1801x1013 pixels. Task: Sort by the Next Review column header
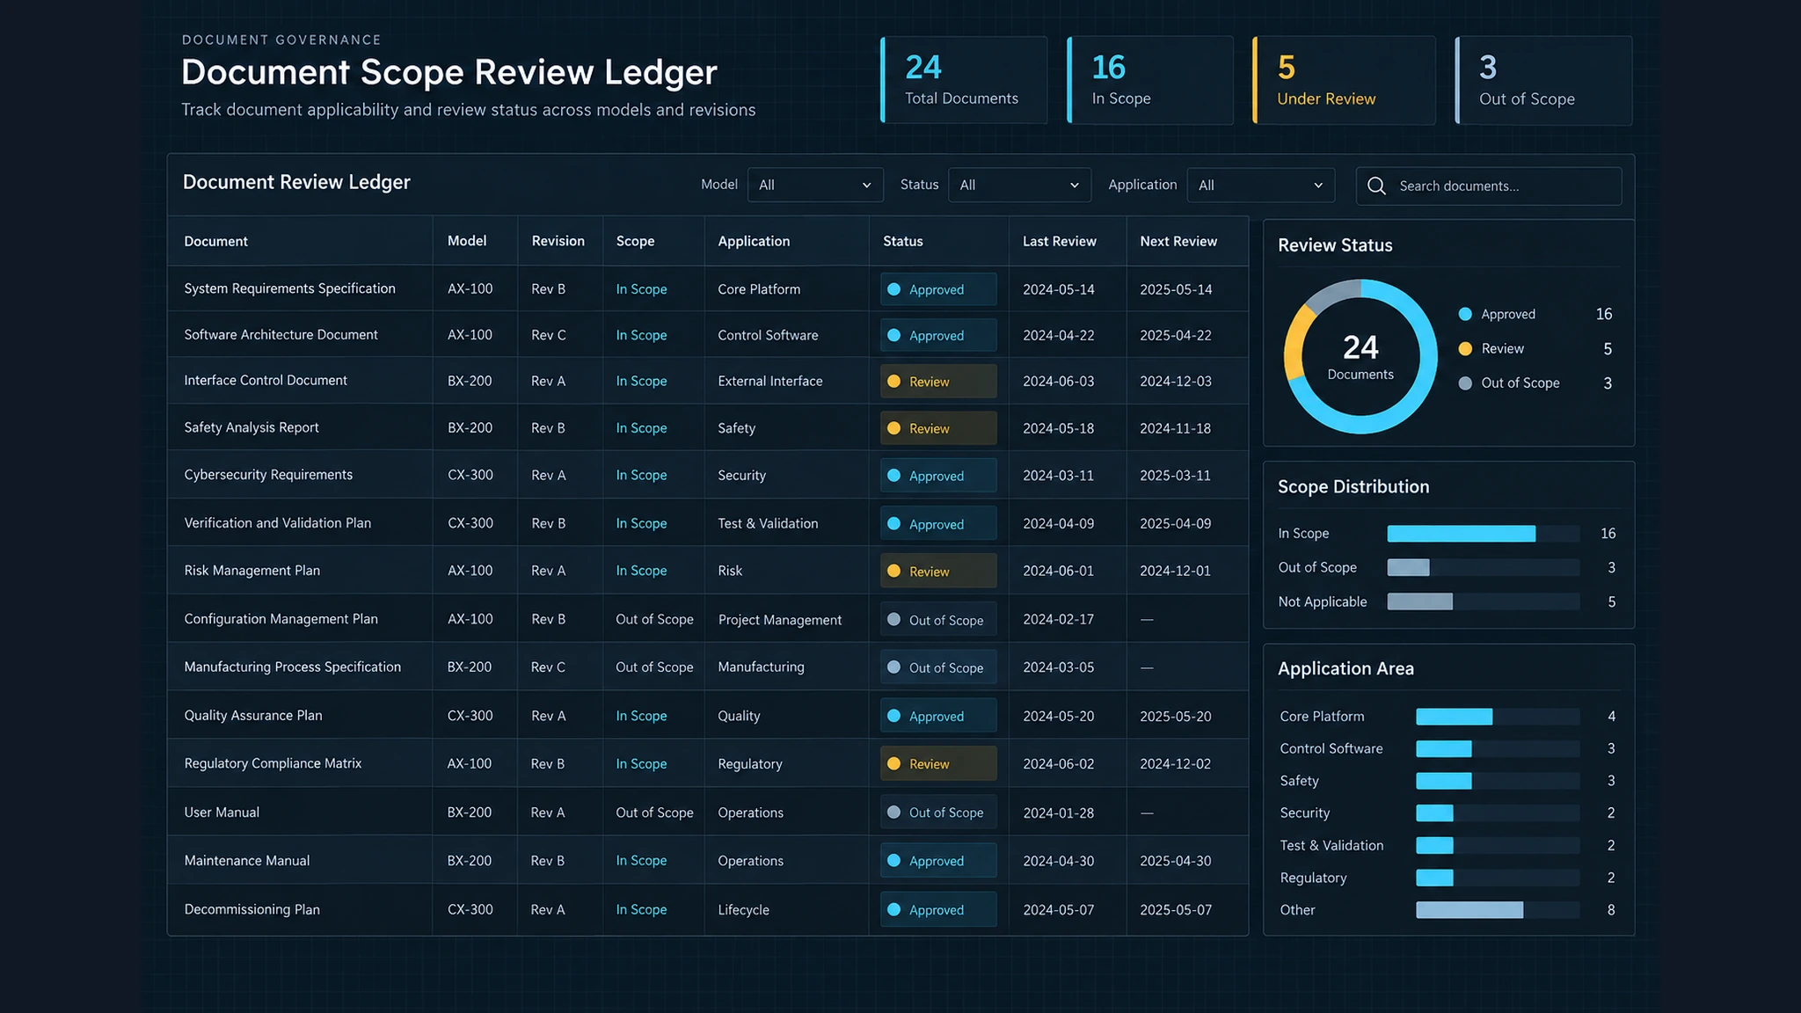pos(1178,241)
